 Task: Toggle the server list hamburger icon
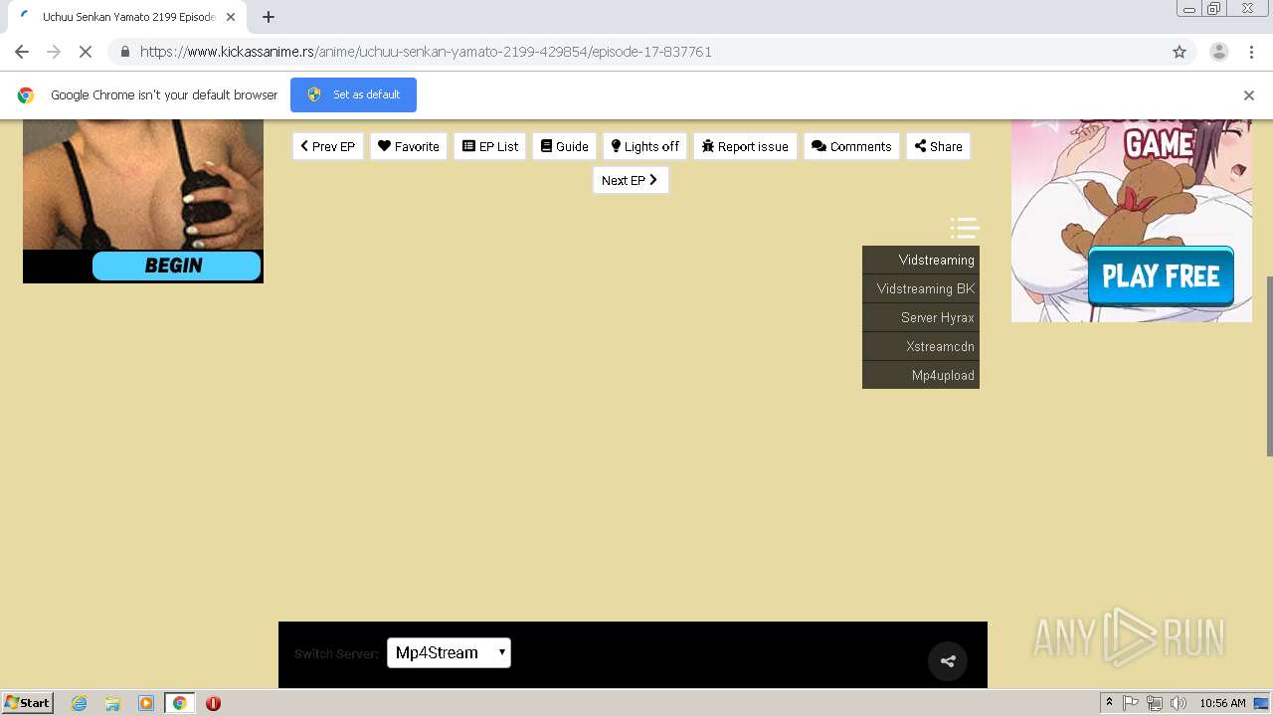coord(965,228)
